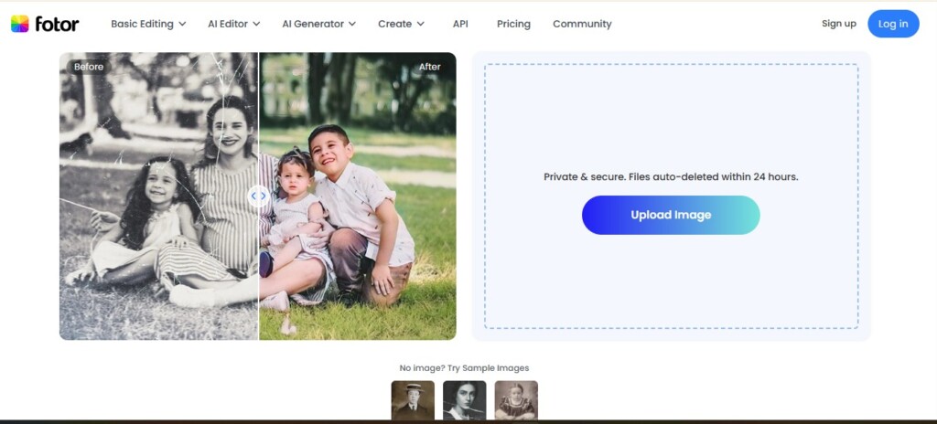Screen dimensions: 937x424
Task: Click the Upload Image button
Action: 671,215
